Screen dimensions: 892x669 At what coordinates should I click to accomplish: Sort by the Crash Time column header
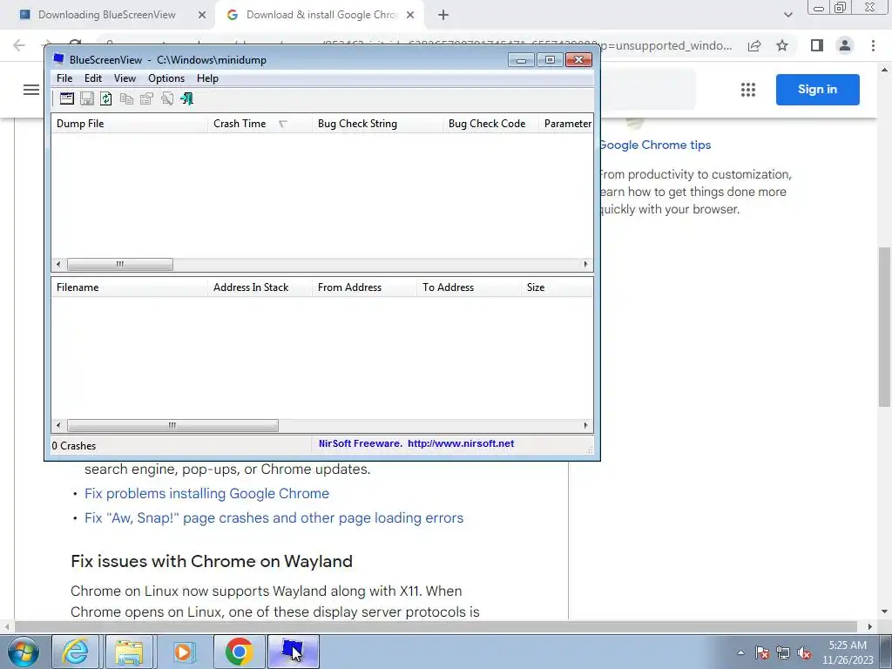point(260,124)
